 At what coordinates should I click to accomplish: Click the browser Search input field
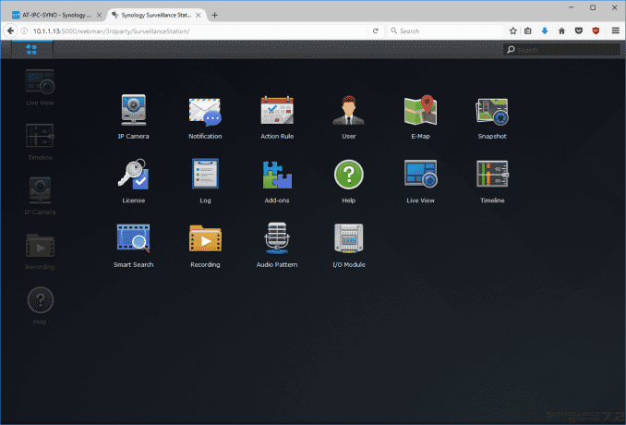pyautogui.click(x=443, y=30)
